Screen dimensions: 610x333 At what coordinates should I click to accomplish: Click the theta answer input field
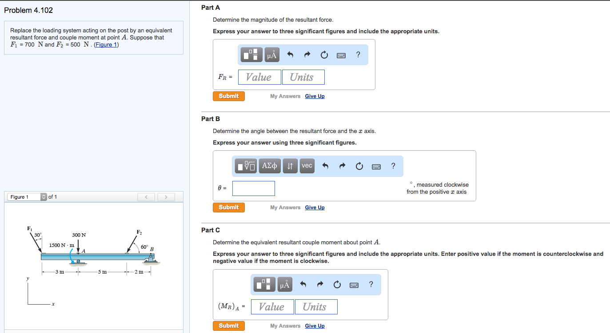(x=253, y=188)
